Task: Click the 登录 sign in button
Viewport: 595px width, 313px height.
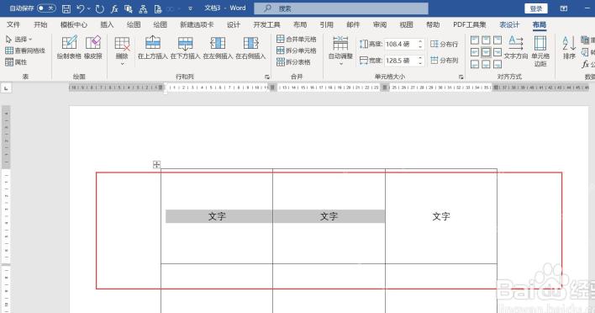Action: coord(536,8)
